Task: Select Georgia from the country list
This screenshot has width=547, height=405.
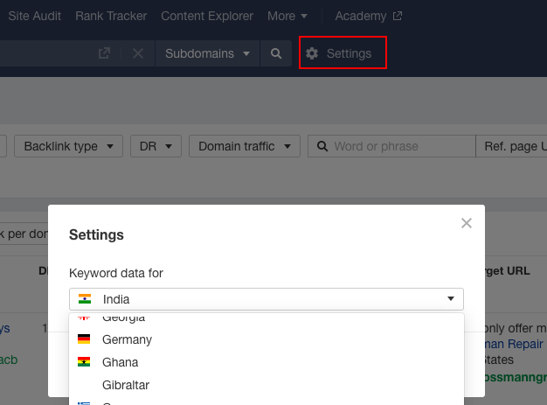Action: point(267,319)
